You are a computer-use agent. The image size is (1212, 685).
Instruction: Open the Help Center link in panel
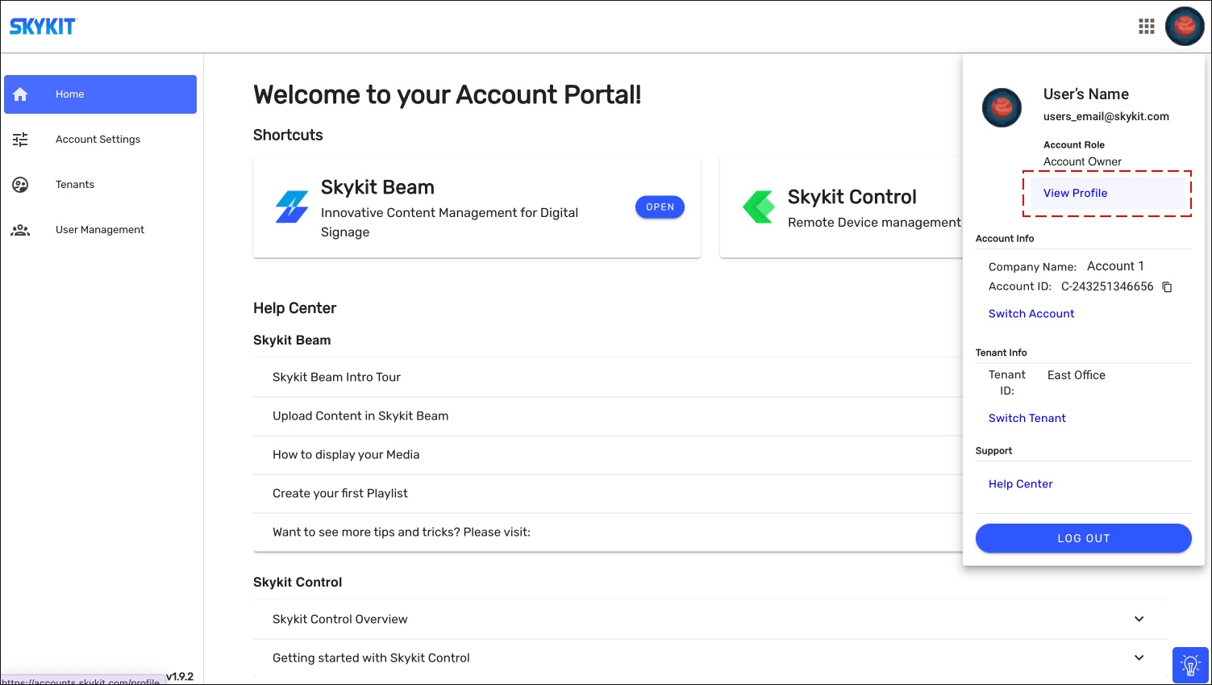tap(1021, 484)
